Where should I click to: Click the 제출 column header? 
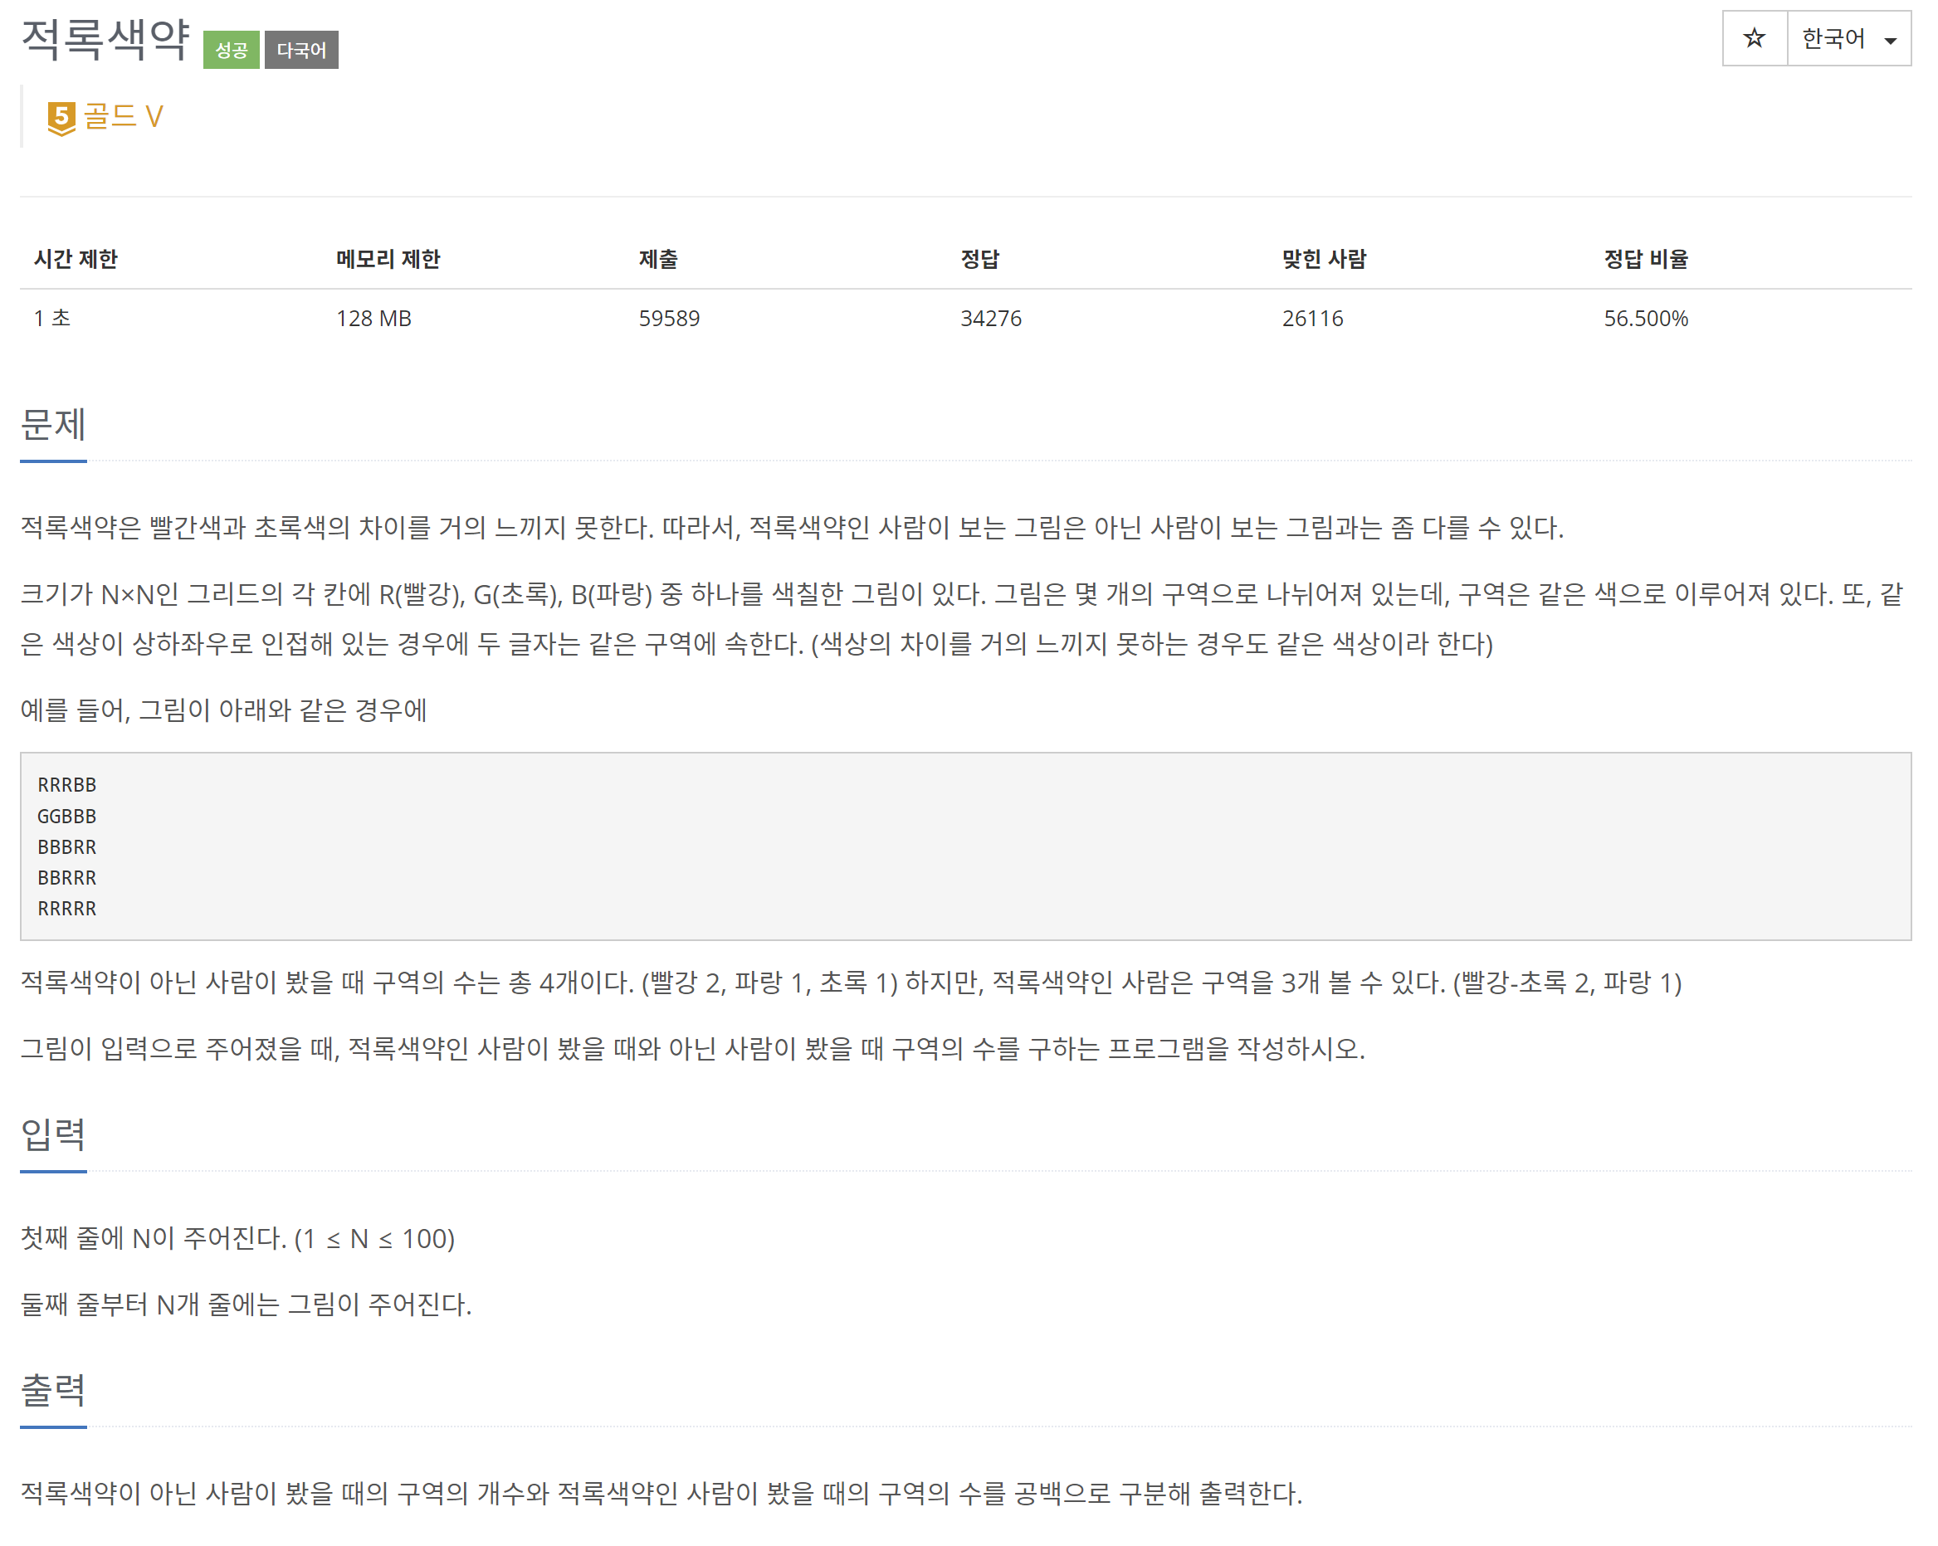tap(658, 259)
